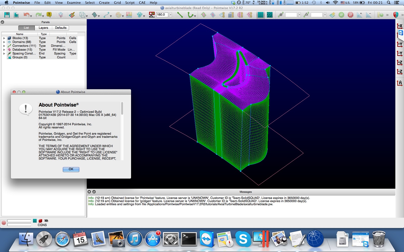Open the Examine menu
Viewport: 404px width, 252px height.
pyautogui.click(x=74, y=3)
